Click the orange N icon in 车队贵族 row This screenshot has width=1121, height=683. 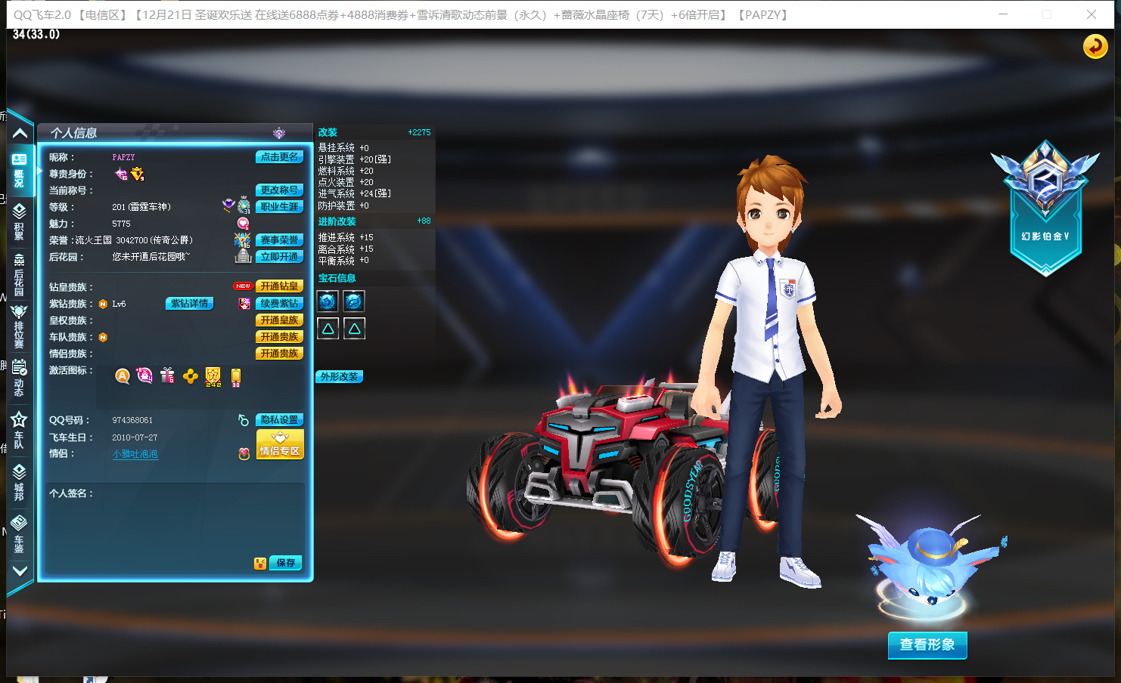pyautogui.click(x=103, y=337)
